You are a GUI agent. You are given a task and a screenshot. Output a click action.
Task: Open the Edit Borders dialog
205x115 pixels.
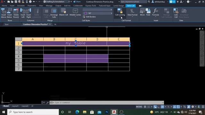[x=89, y=17]
